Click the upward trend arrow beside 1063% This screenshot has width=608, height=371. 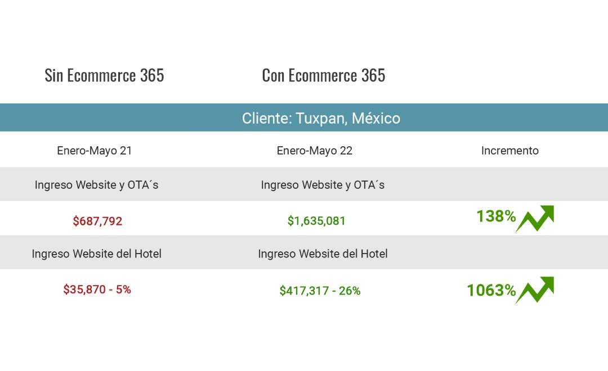[x=535, y=290]
